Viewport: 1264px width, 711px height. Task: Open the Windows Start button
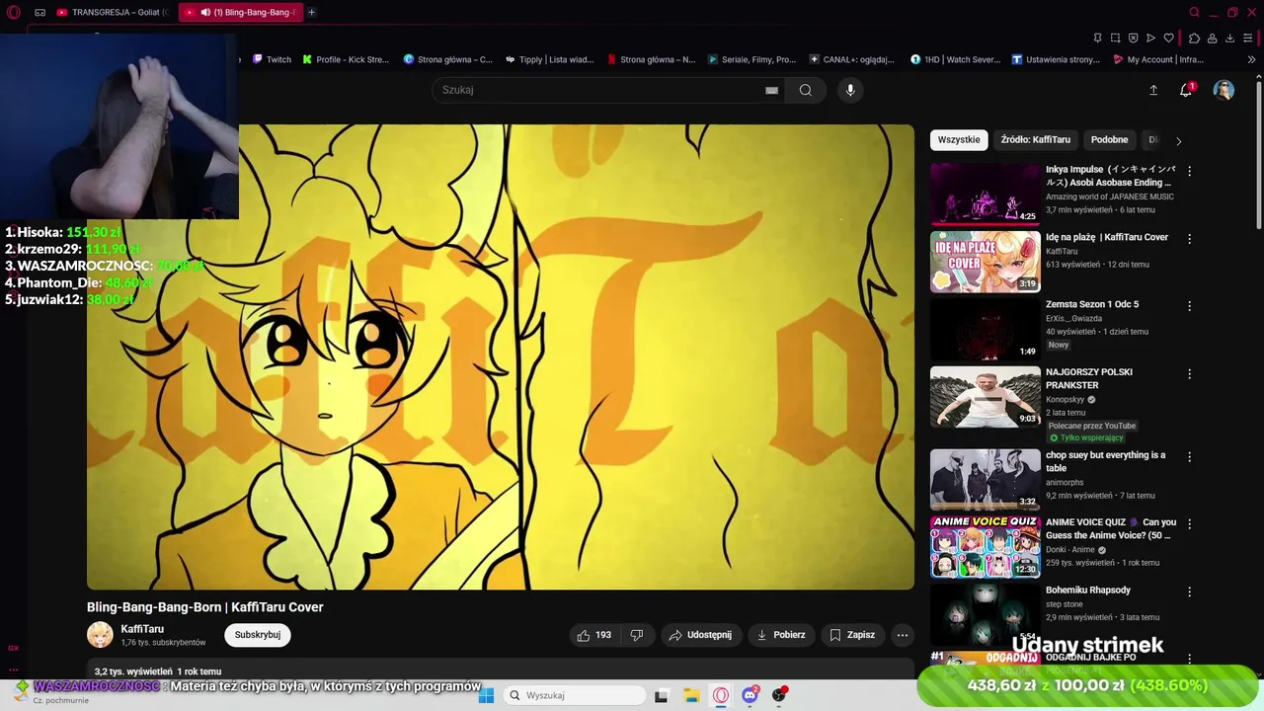point(486,695)
